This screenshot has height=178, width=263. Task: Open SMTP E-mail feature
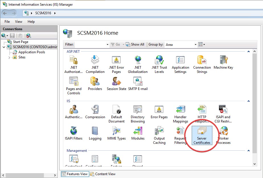point(138,84)
